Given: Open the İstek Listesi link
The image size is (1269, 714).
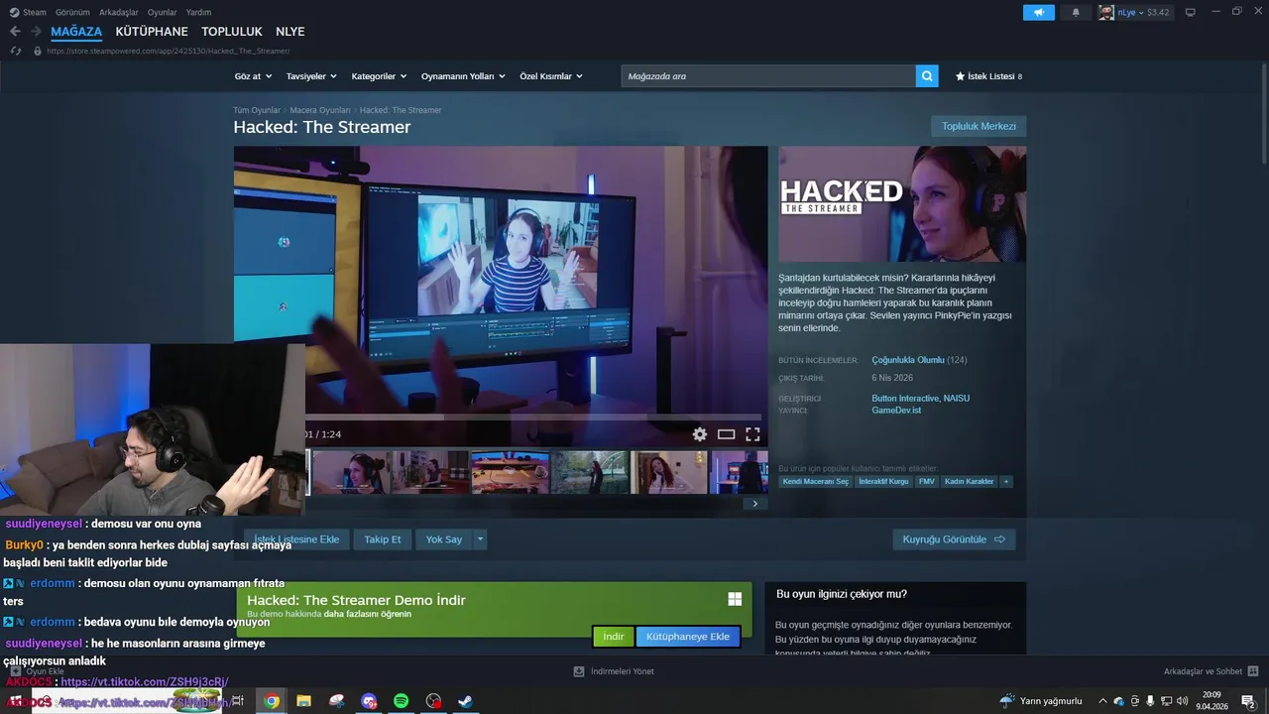Looking at the screenshot, I should pos(988,76).
